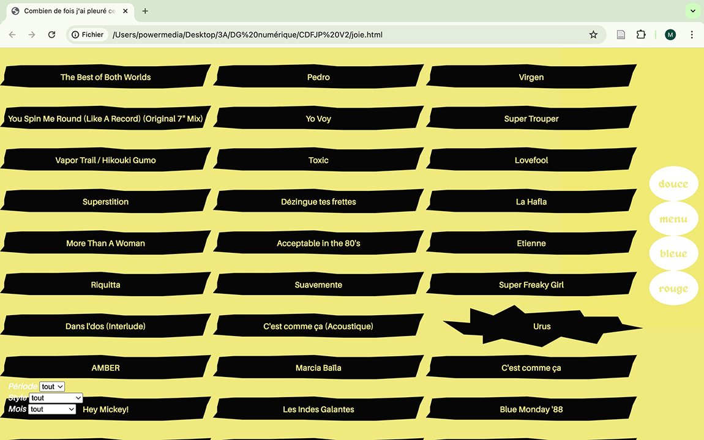Open Dézingue tes frettes
The image size is (704, 440).
pyautogui.click(x=318, y=201)
